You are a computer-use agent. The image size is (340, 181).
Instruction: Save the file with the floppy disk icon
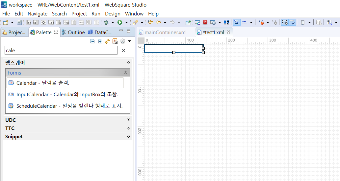click(19, 22)
